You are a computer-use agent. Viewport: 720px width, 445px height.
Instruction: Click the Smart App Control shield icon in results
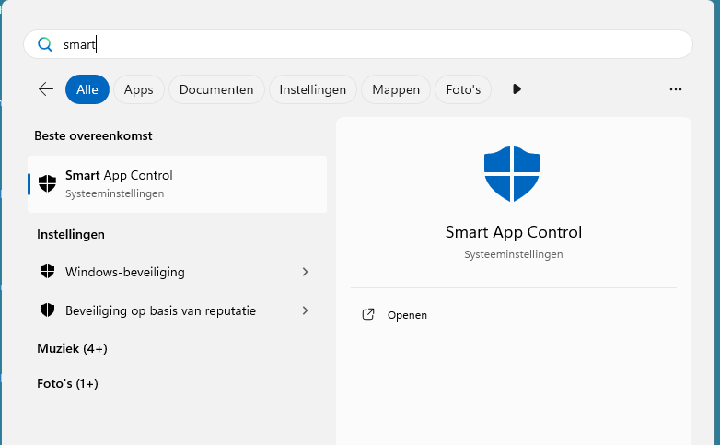click(47, 184)
